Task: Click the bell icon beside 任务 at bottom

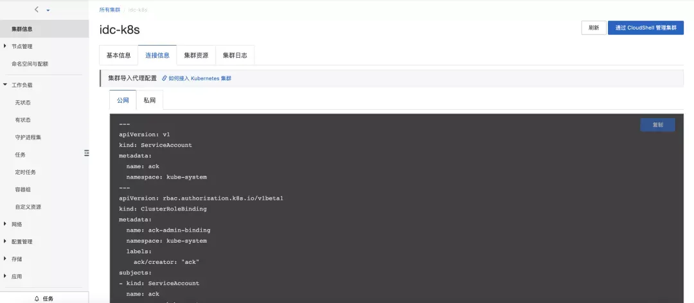Action: 37,299
